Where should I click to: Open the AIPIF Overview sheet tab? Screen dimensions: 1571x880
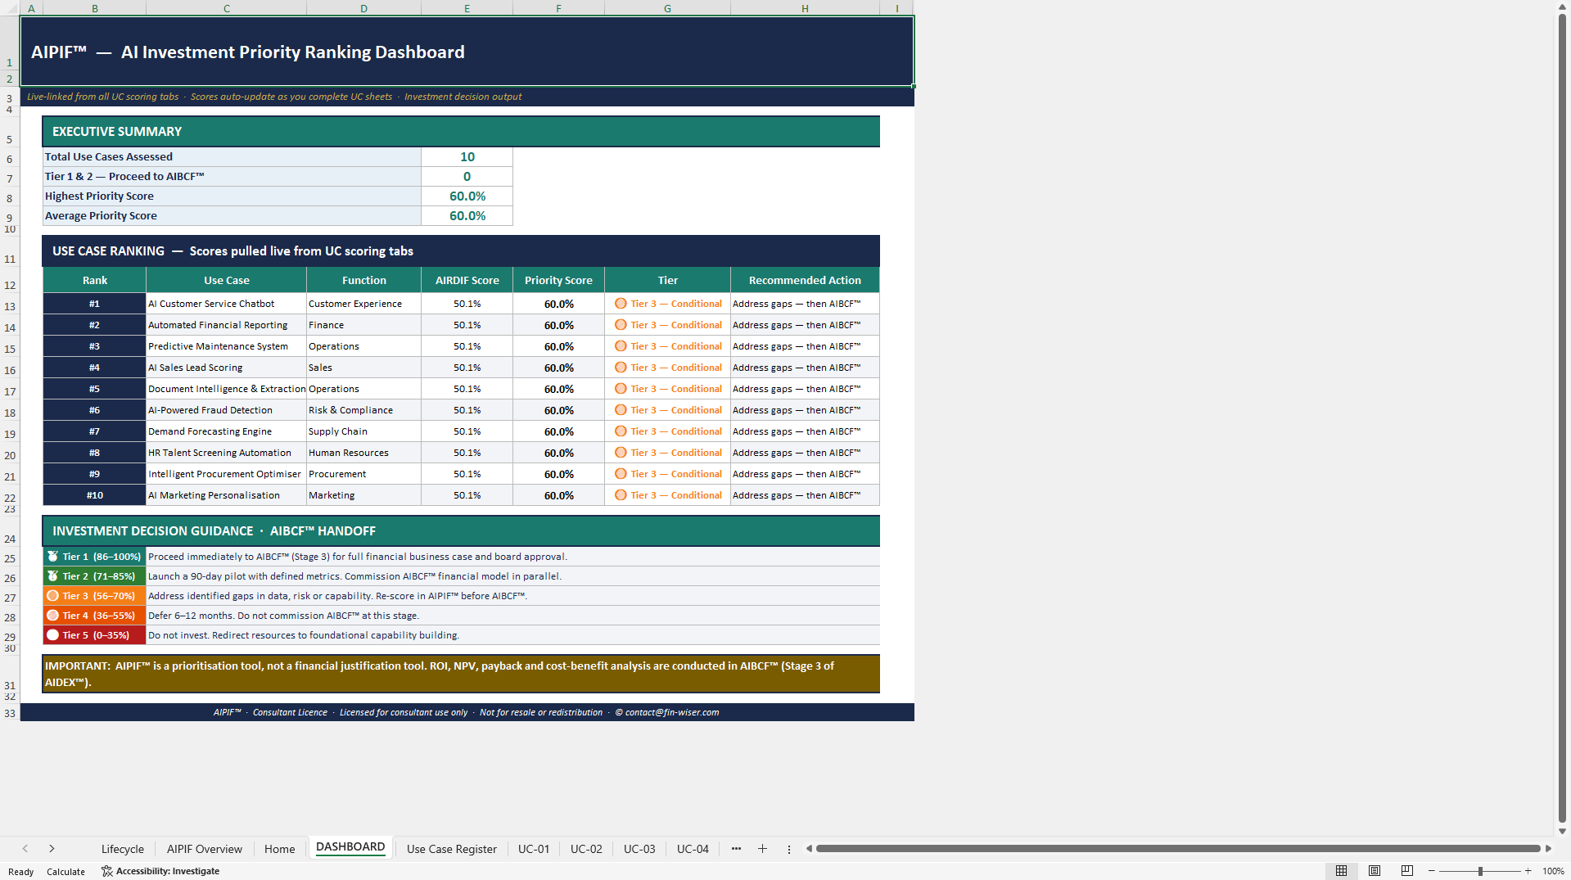pyautogui.click(x=205, y=849)
